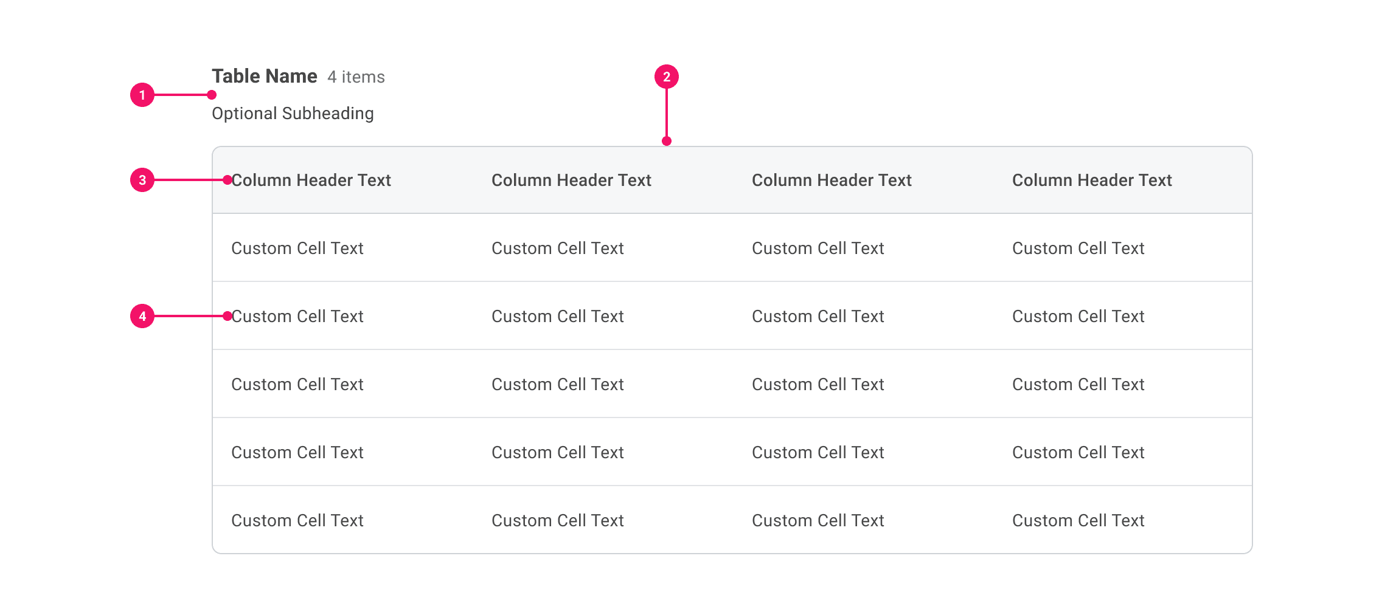This screenshot has height=615, width=1382.
Task: Click third data row's first column cell
Action: click(x=297, y=385)
